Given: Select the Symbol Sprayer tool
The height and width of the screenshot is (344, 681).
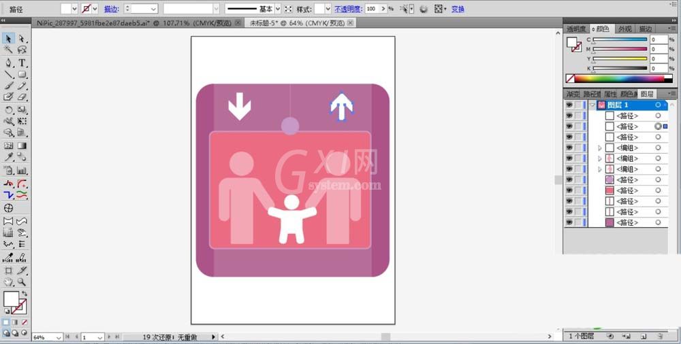Looking at the screenshot, I should point(8,171).
